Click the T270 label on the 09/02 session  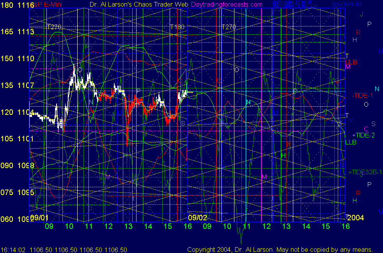pyautogui.click(x=229, y=27)
